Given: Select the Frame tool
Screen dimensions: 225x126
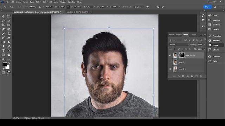Looking at the screenshot, I should [x=9, y=25].
